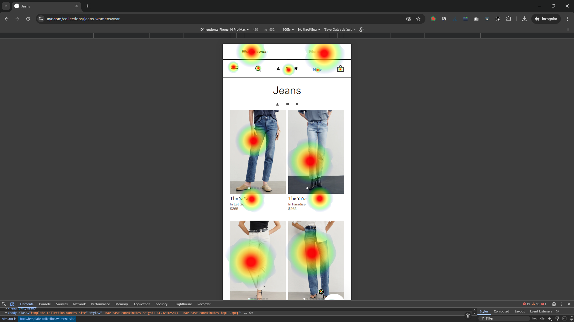
Task: Click the rotate device orientation icon
Action: (361, 30)
